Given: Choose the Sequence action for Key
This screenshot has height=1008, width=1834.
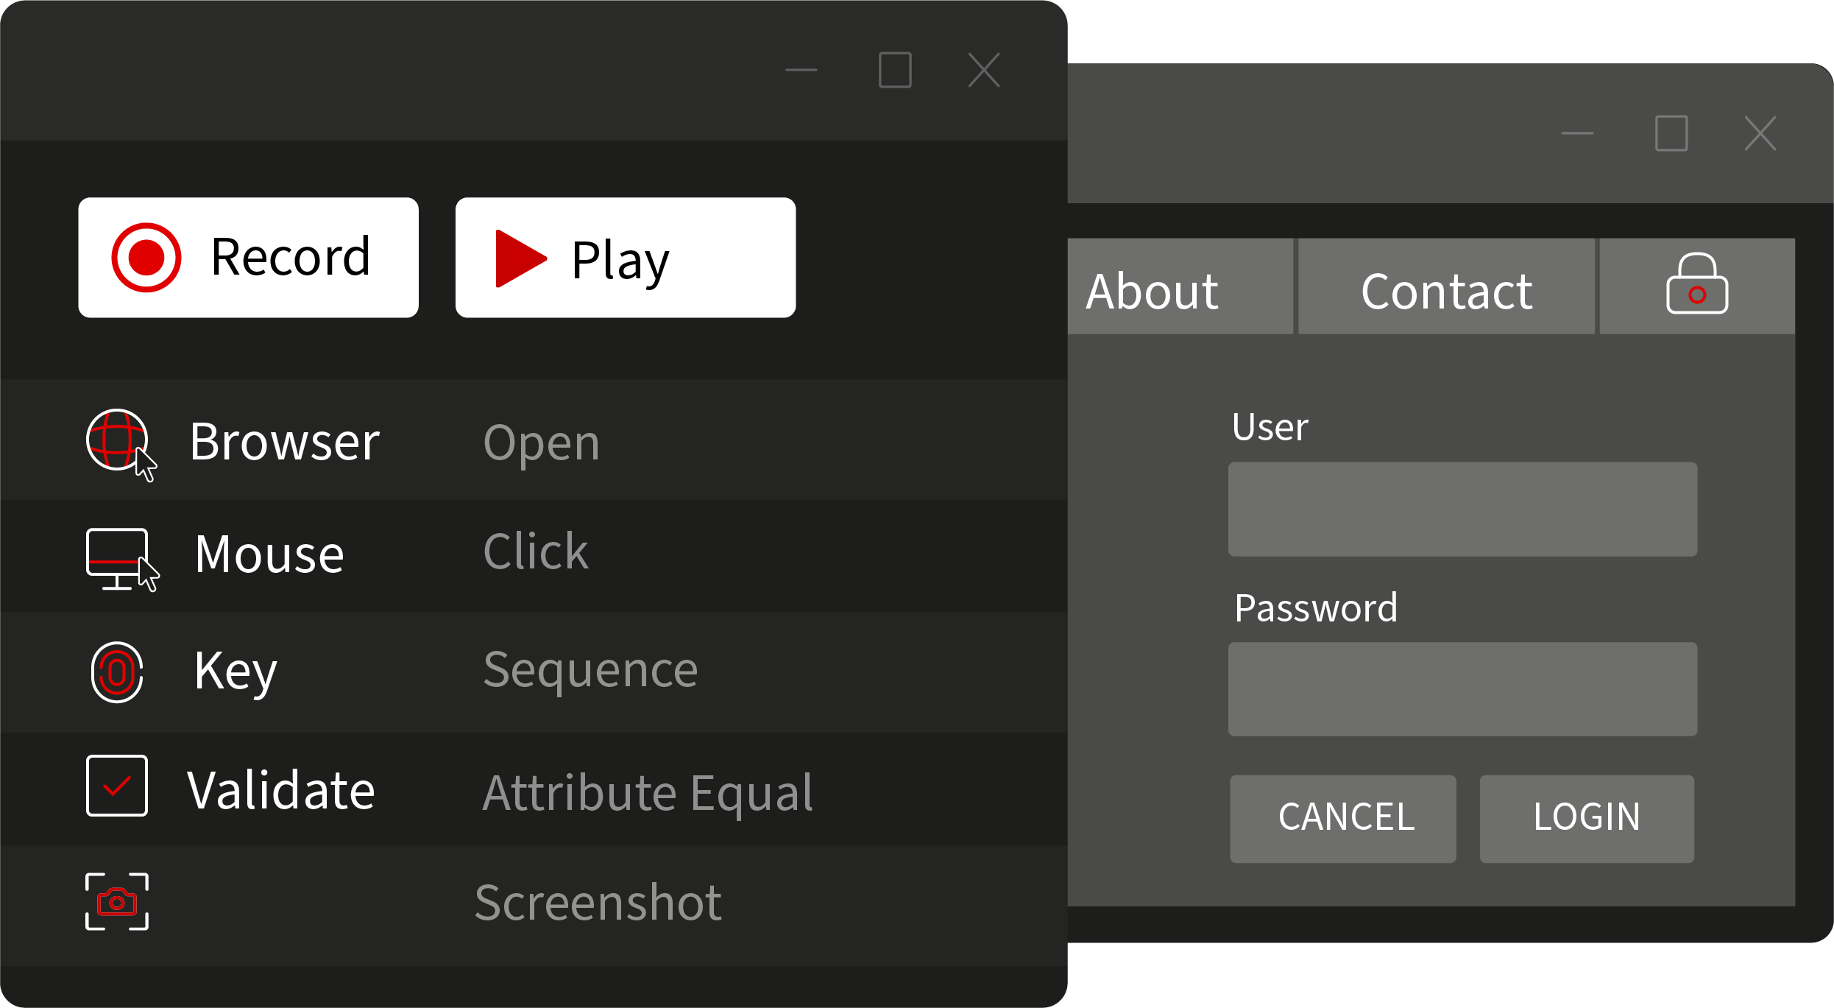Looking at the screenshot, I should pos(590,672).
